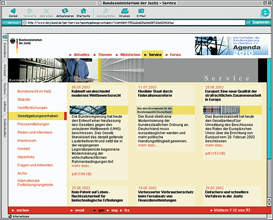Open headline Kein Patent auf Leben

click(x=97, y=196)
